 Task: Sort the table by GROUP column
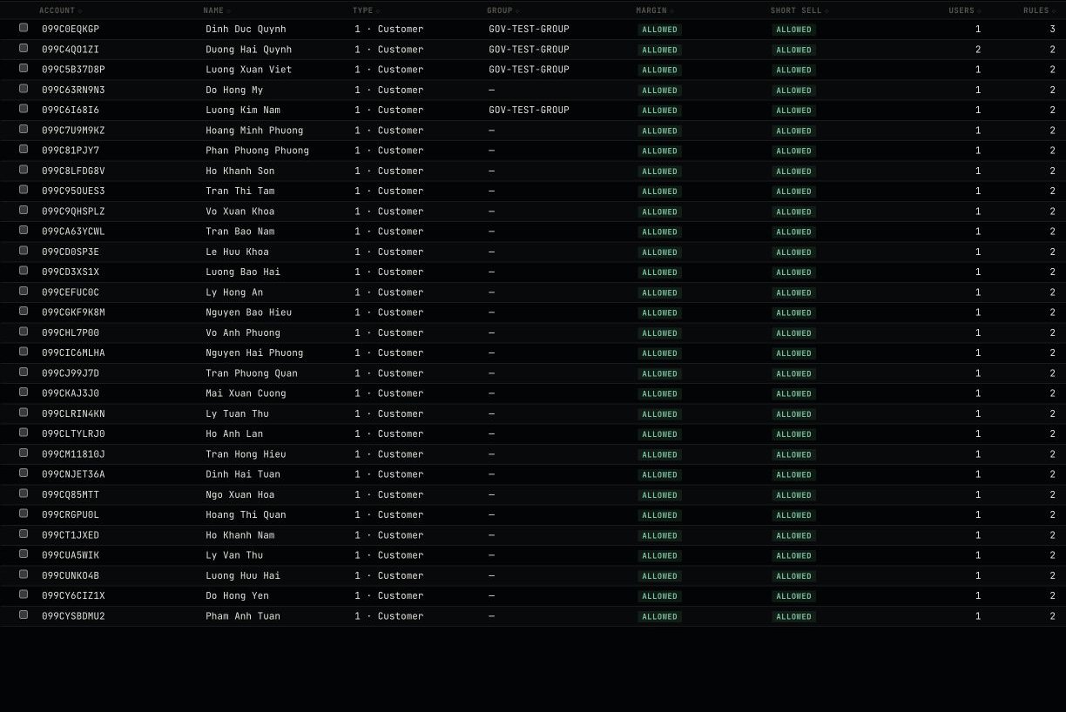[503, 10]
